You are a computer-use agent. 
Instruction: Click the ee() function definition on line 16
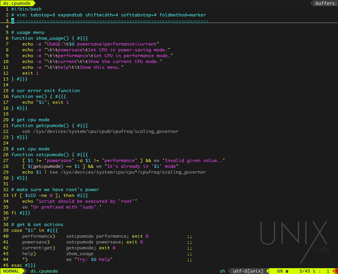41,96
